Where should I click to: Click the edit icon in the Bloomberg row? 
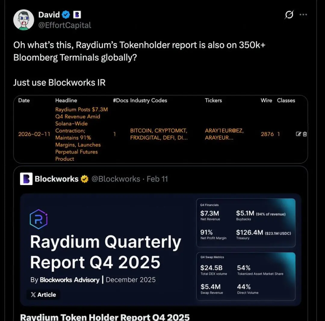click(x=299, y=134)
